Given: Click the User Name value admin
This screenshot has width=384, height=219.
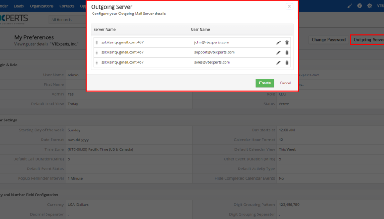Looking at the screenshot, I should [x=73, y=75].
